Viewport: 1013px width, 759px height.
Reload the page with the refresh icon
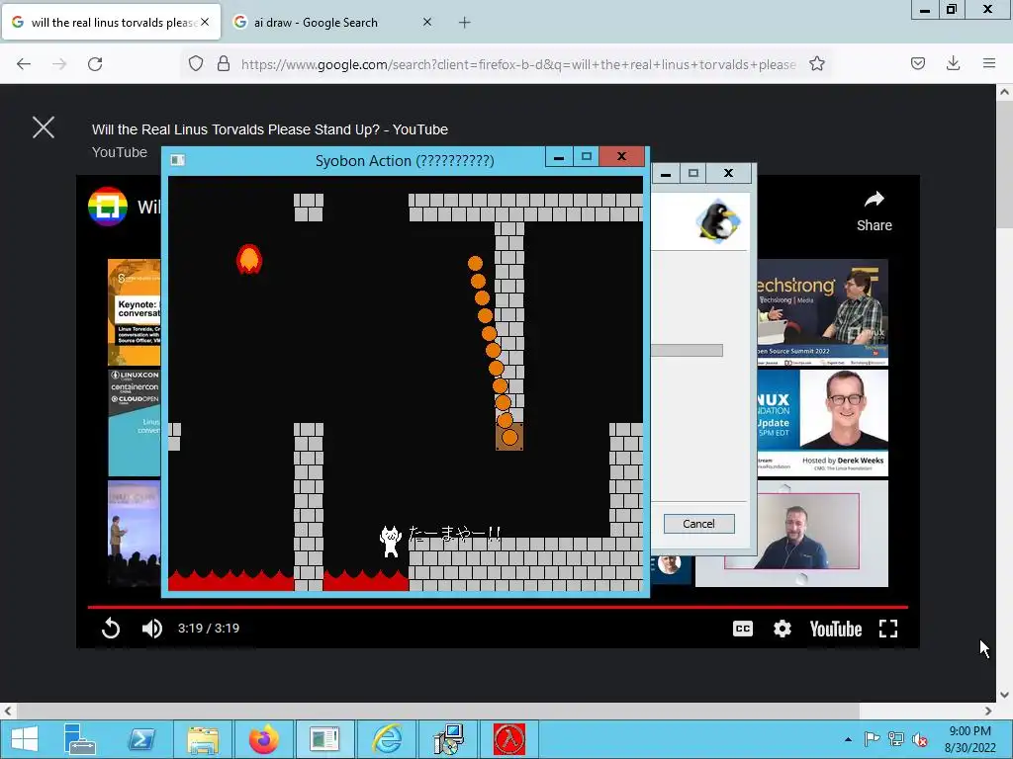click(95, 64)
